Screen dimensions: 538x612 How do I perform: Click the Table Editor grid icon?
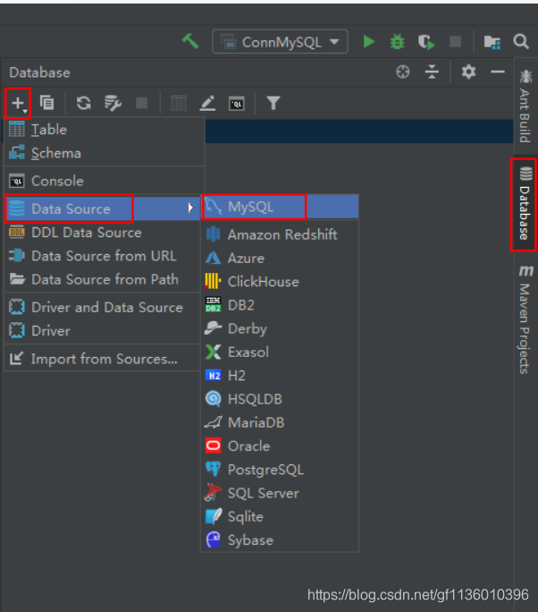(x=179, y=104)
